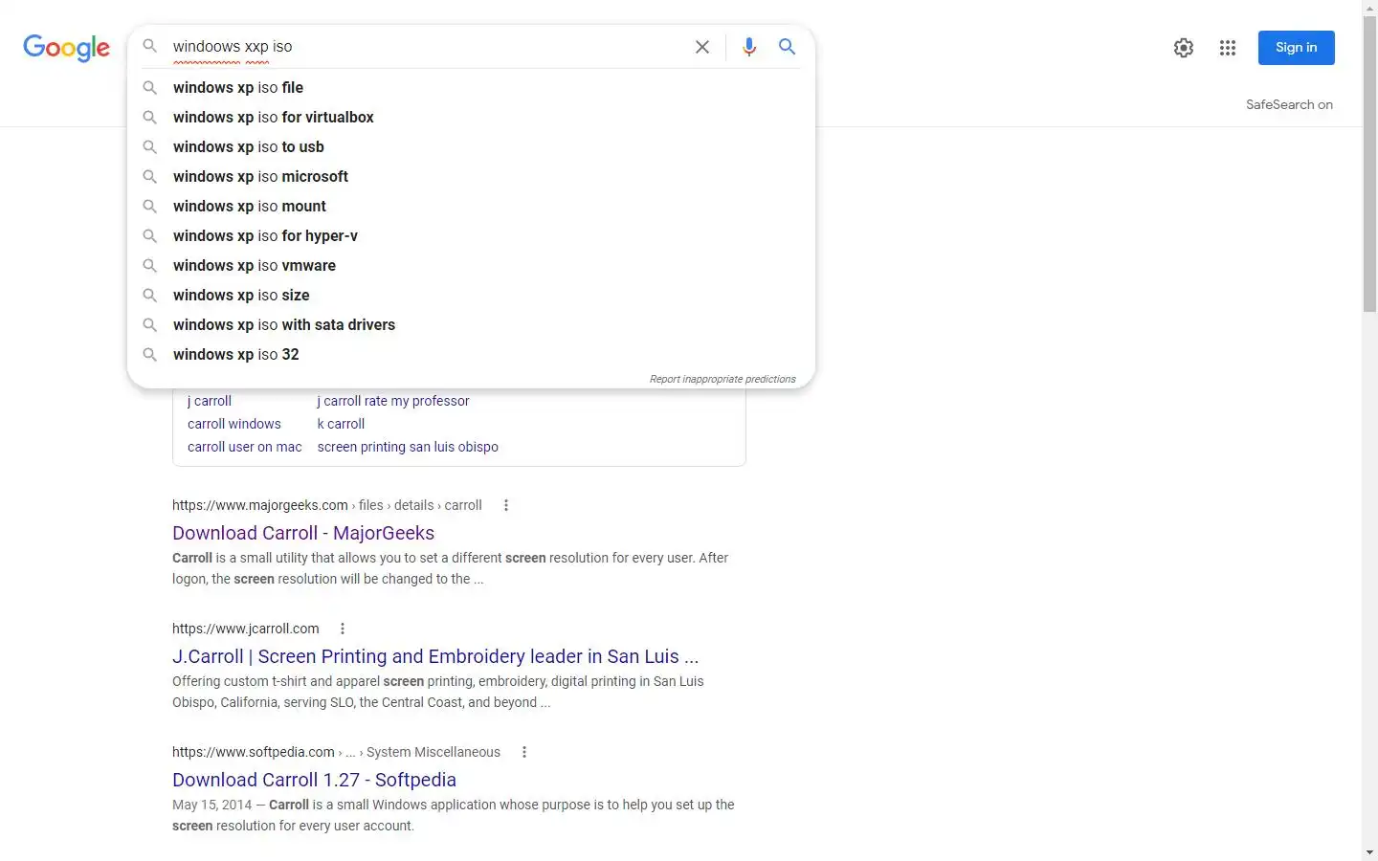Click magnifier icon beside "windows xp iso file"
This screenshot has height=861, width=1378.
(x=150, y=87)
